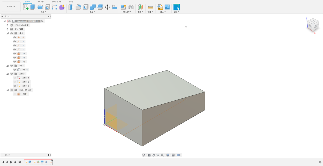This screenshot has height=166, width=323.
Task: Open 構築 dropdown menu
Action: coord(140,12)
